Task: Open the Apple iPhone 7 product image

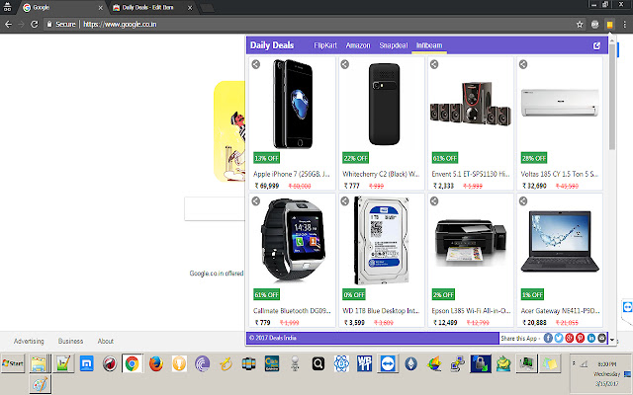Action: pyautogui.click(x=293, y=105)
